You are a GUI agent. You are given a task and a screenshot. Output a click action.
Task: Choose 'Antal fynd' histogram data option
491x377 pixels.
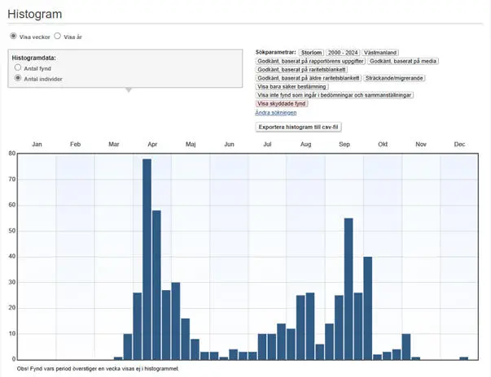[19, 68]
